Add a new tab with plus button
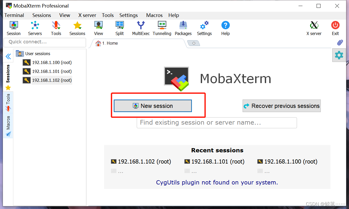The image size is (349, 209). [x=194, y=43]
